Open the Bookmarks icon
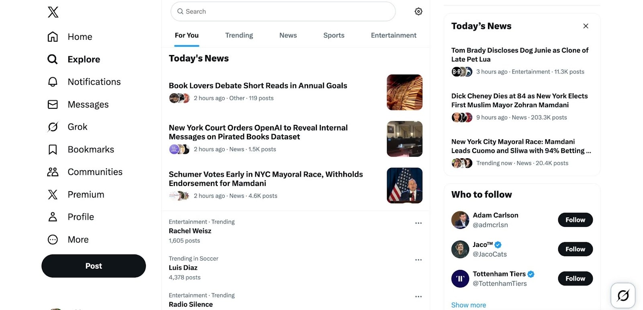The height and width of the screenshot is (310, 643). (x=53, y=149)
